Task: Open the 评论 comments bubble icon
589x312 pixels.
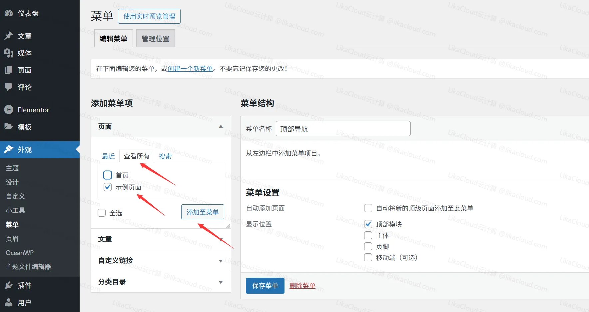Action: click(x=9, y=87)
